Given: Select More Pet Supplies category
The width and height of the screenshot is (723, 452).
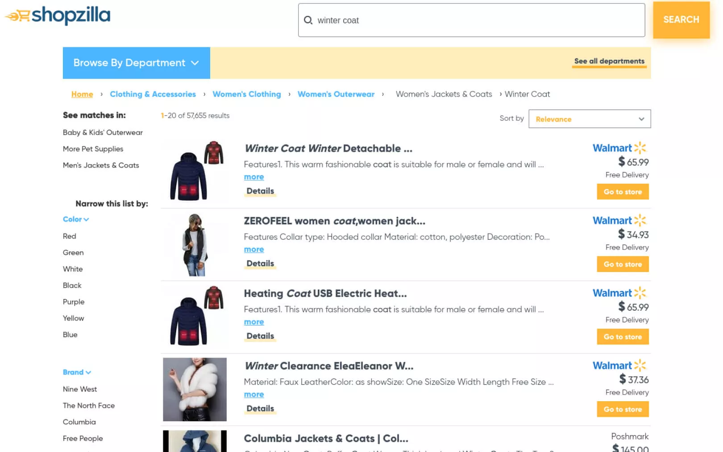Looking at the screenshot, I should coord(93,149).
